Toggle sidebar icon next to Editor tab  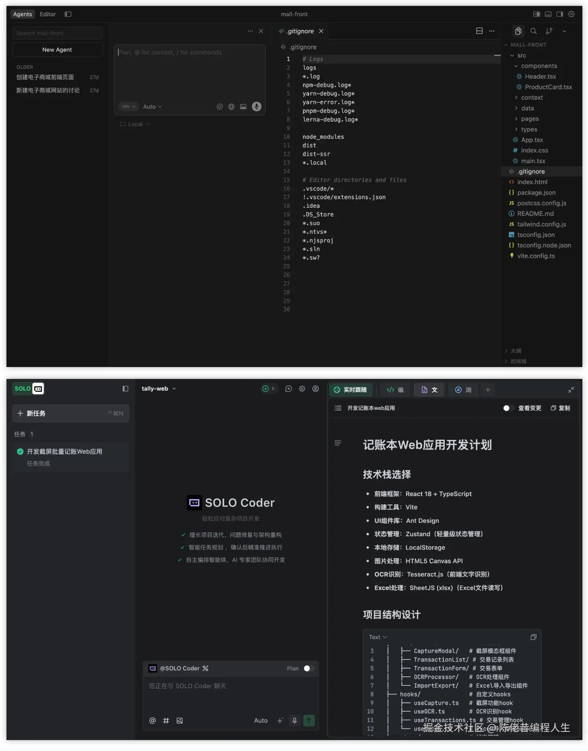pyautogui.click(x=68, y=14)
